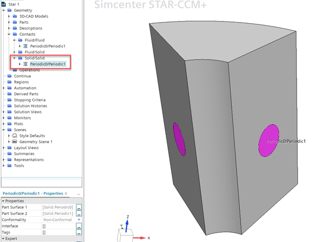Click the Parts folder icon

(15, 22)
